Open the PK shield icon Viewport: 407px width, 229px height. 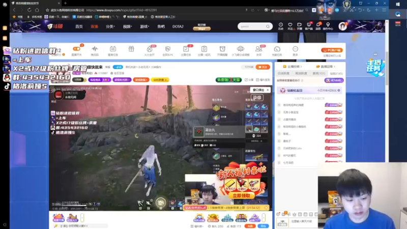(x=168, y=49)
